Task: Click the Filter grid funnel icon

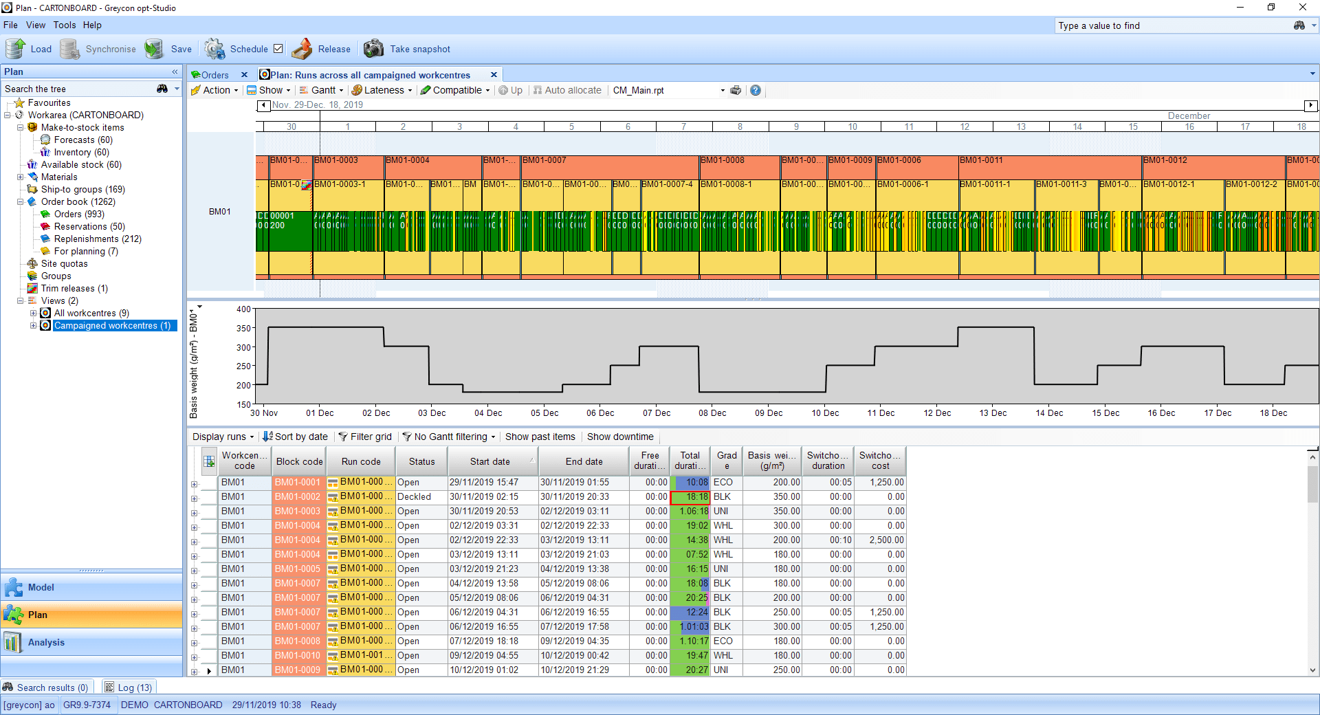Action: [x=342, y=437]
